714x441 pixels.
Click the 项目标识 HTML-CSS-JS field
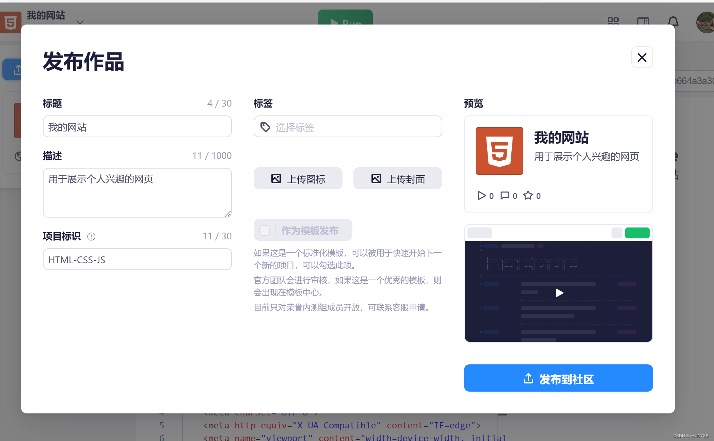click(x=137, y=259)
